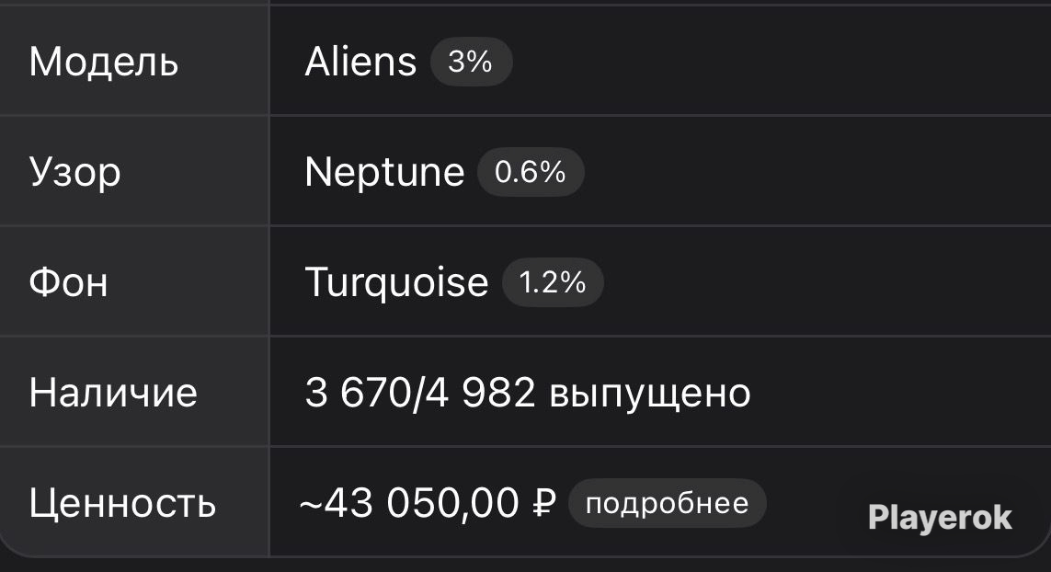Click the Ценность row label

pos(122,504)
